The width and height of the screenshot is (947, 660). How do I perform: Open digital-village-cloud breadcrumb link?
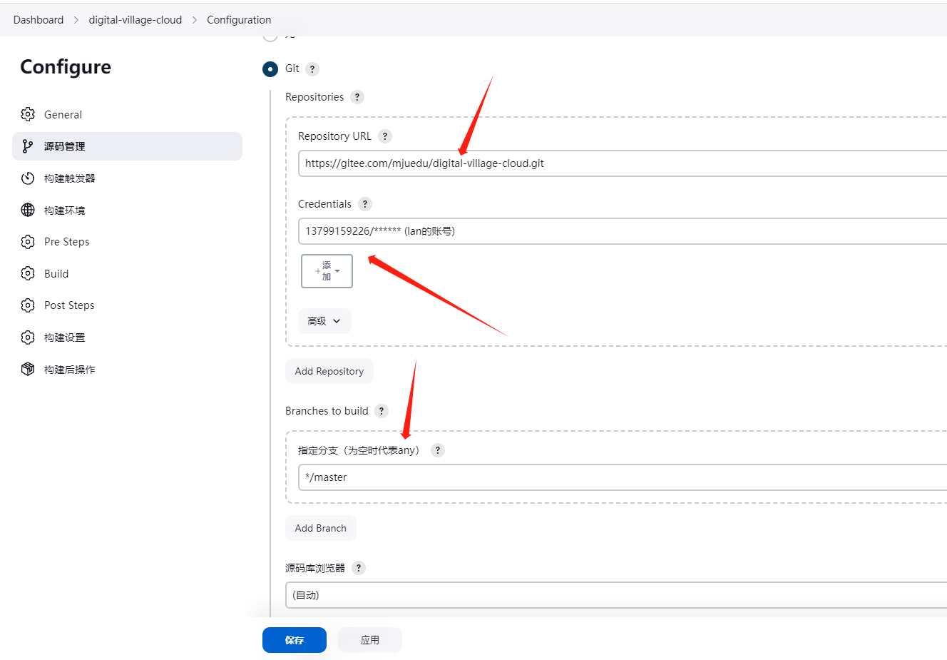pos(135,20)
